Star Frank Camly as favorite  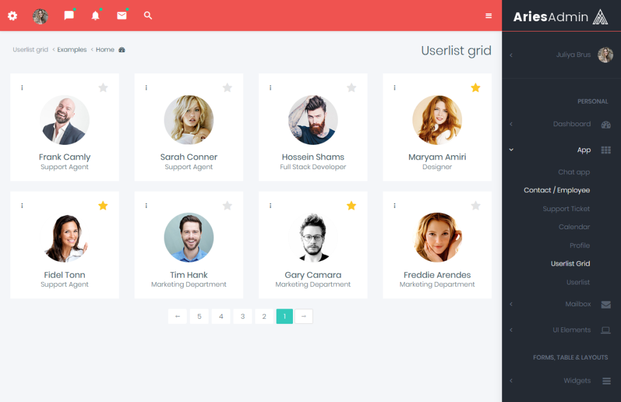coord(103,87)
